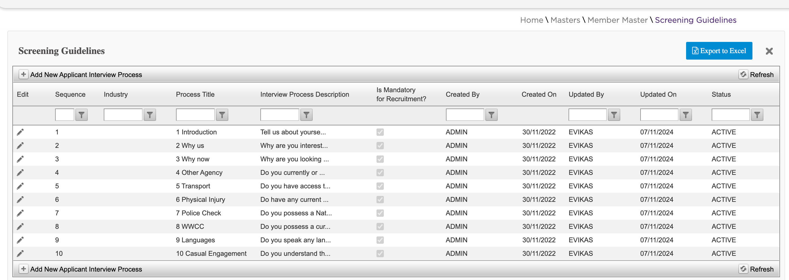Toggle mandatory checkbox for 1 Introduction
Image resolution: width=789 pixels, height=280 pixels.
pos(380,132)
